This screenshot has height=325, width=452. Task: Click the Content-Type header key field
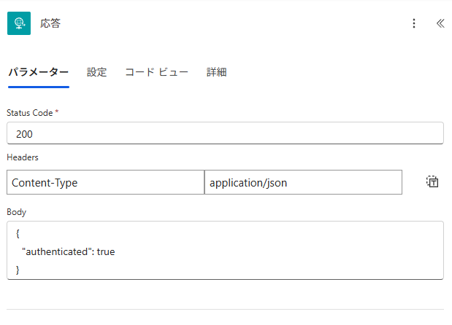(x=105, y=182)
